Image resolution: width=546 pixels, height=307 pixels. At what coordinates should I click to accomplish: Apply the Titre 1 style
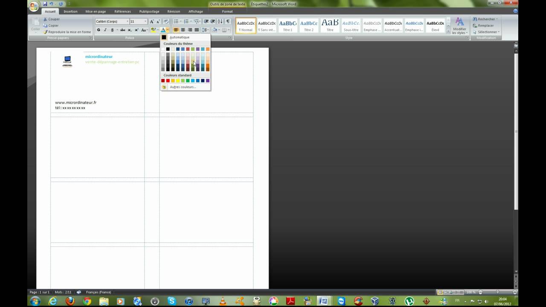point(288,26)
